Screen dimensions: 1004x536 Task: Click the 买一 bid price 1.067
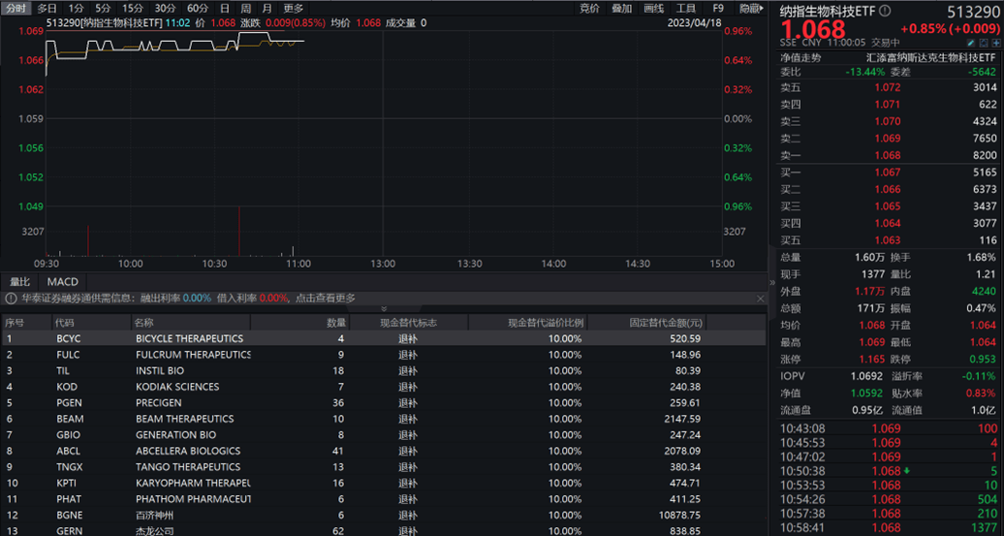point(888,173)
